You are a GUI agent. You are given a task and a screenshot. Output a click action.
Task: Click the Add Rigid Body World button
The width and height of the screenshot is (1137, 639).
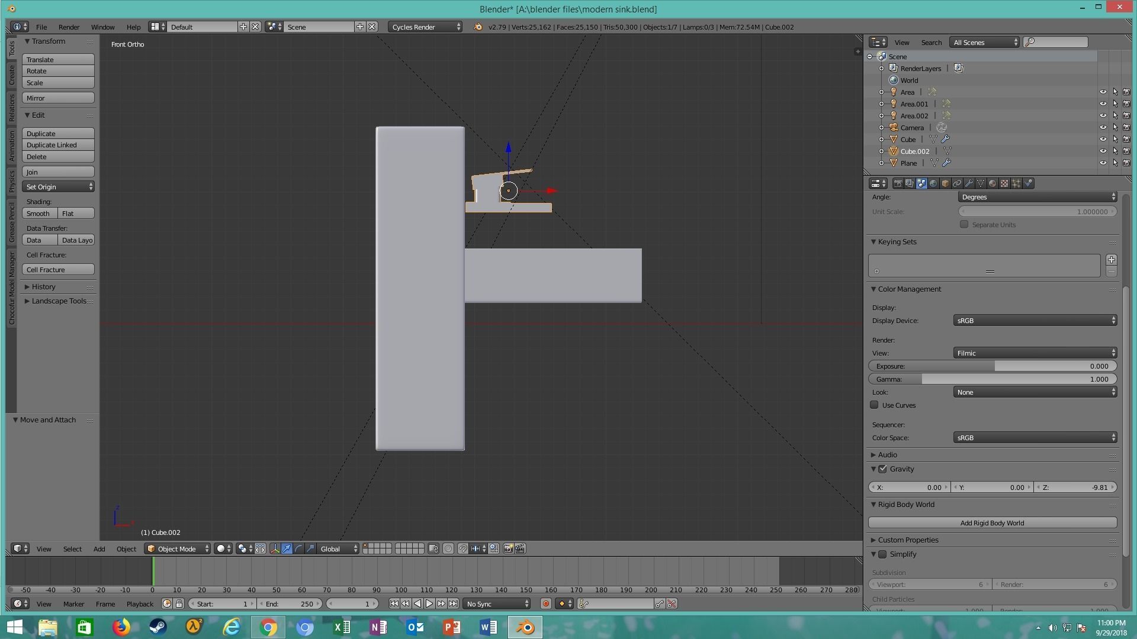[x=992, y=523]
